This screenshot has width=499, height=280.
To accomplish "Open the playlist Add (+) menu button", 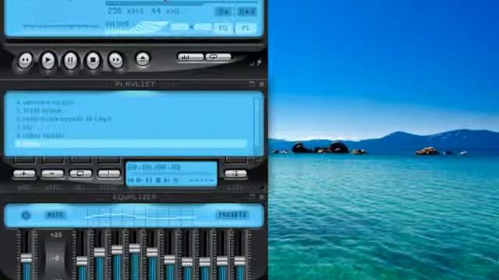I will (24, 173).
